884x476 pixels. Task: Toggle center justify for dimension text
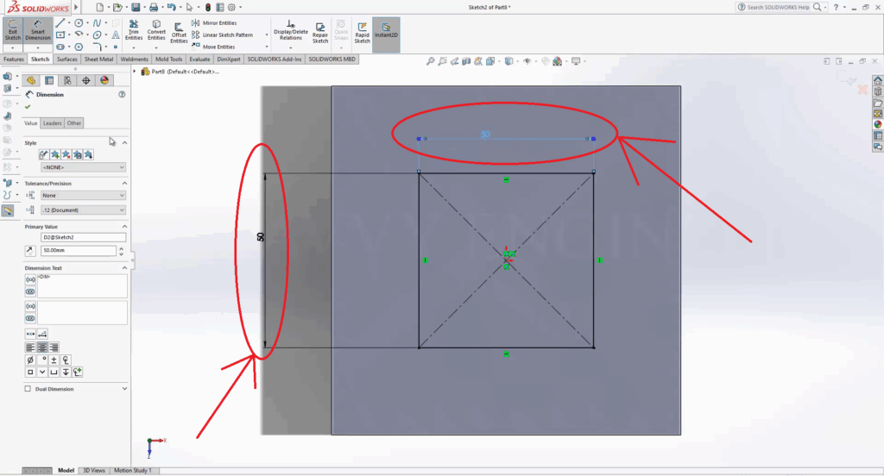tap(42, 347)
